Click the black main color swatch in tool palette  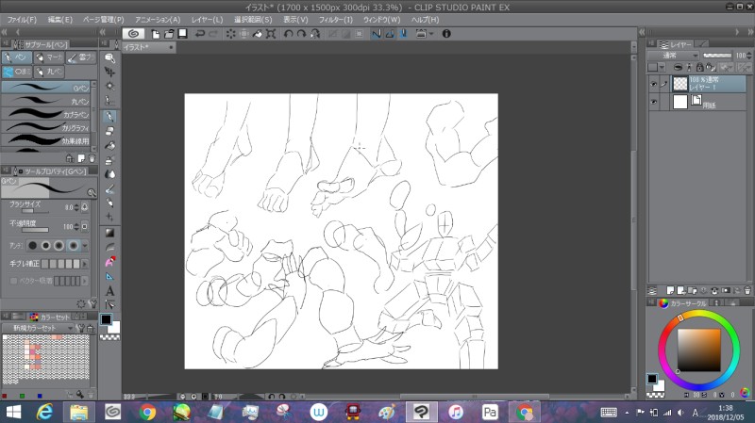click(x=106, y=319)
